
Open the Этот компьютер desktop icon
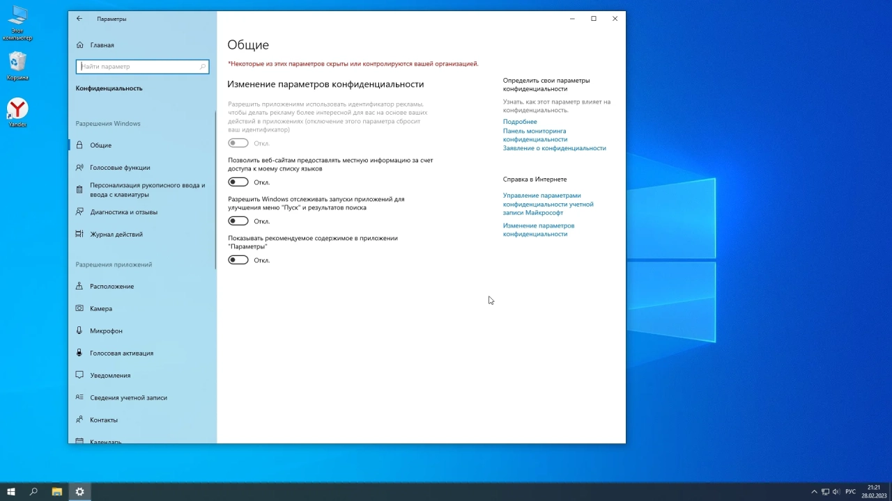17,23
